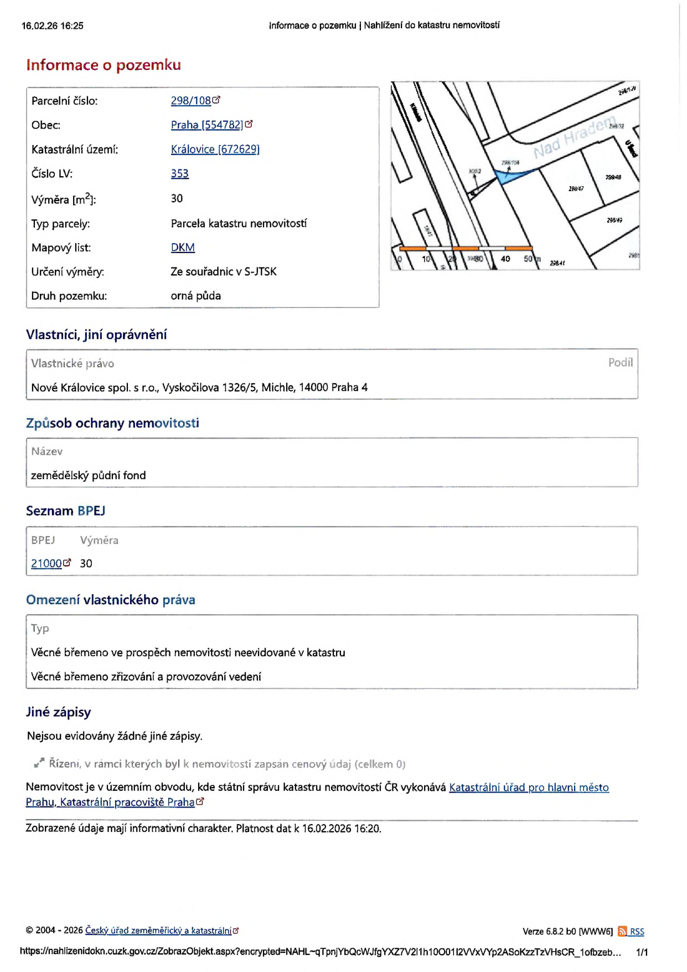Click the Seznam BPEJ heading
The height and width of the screenshot is (972, 687).
[x=65, y=511]
